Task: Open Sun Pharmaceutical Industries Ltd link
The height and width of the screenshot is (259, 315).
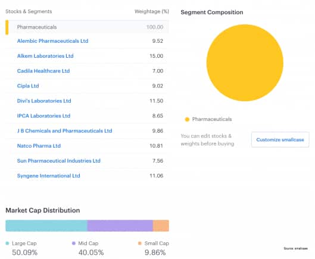Action: point(59,161)
